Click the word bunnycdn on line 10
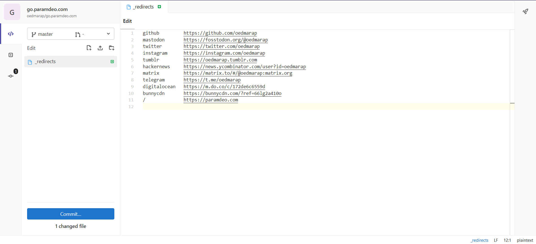 [154, 94]
